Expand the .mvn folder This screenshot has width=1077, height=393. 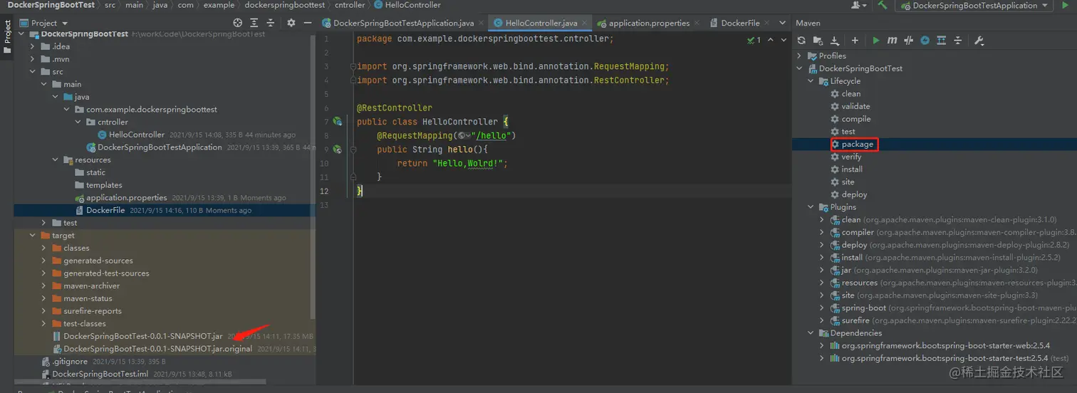[33, 59]
